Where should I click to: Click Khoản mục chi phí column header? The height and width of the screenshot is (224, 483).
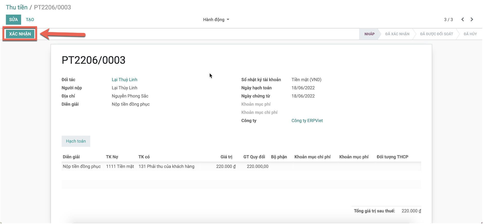coord(312,157)
